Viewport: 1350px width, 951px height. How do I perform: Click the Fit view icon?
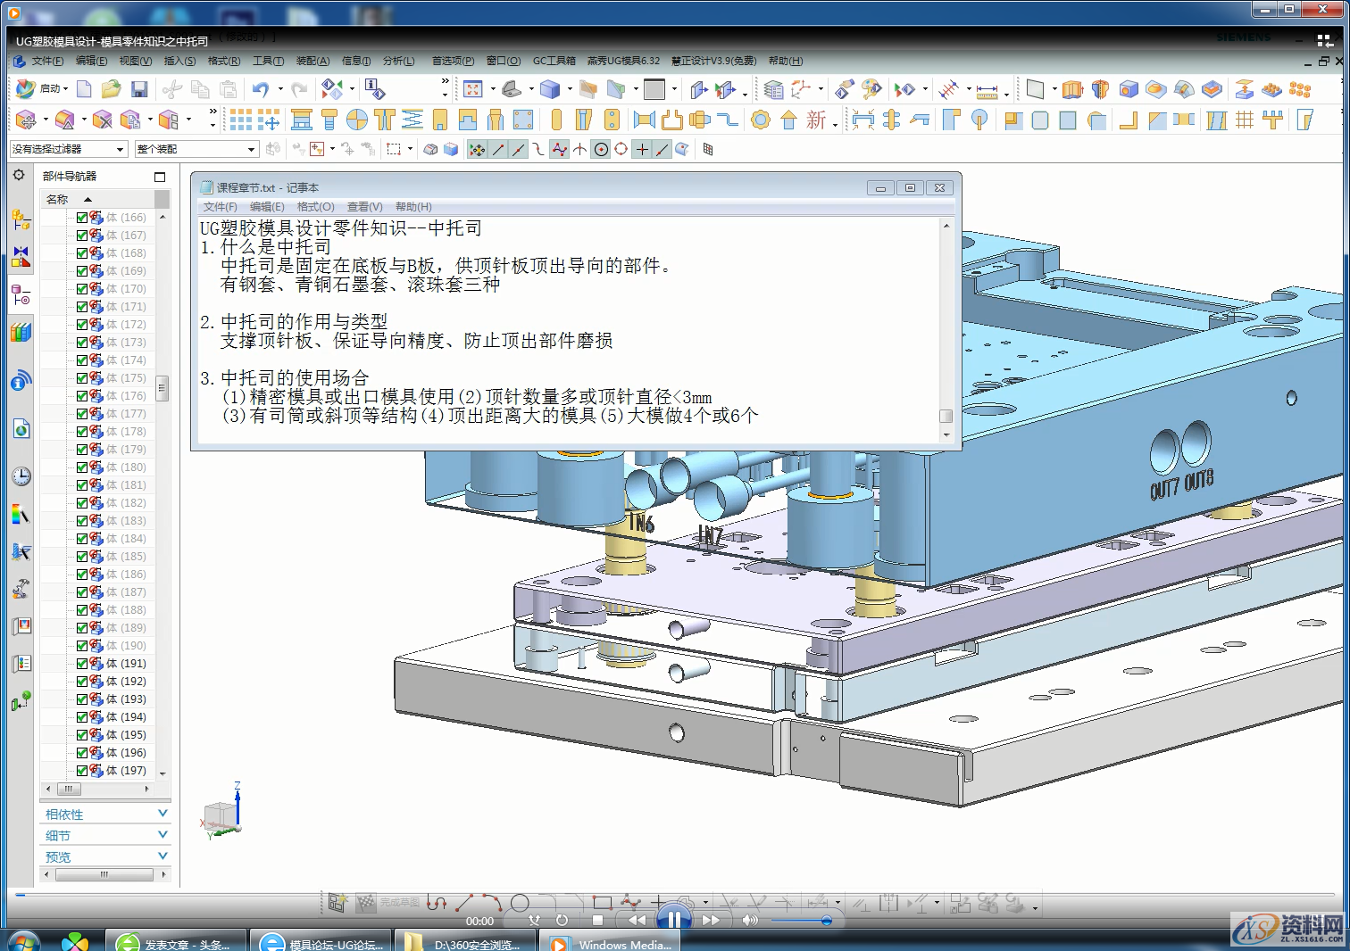473,89
